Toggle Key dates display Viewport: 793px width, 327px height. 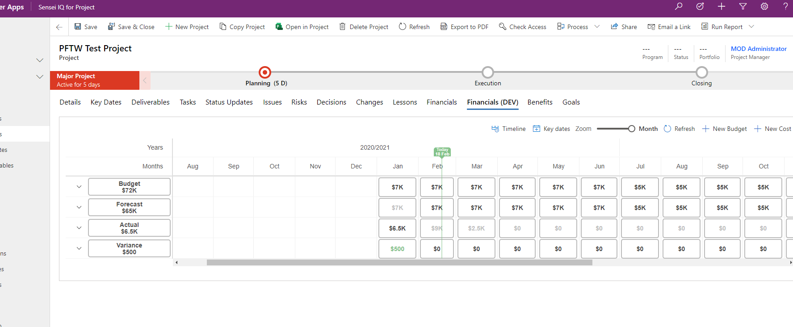[551, 129]
